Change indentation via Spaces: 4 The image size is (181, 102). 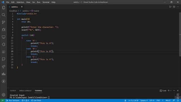[x=144, y=101]
